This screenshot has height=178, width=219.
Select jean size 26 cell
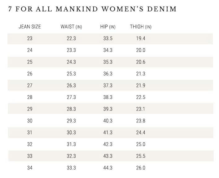[30, 74]
